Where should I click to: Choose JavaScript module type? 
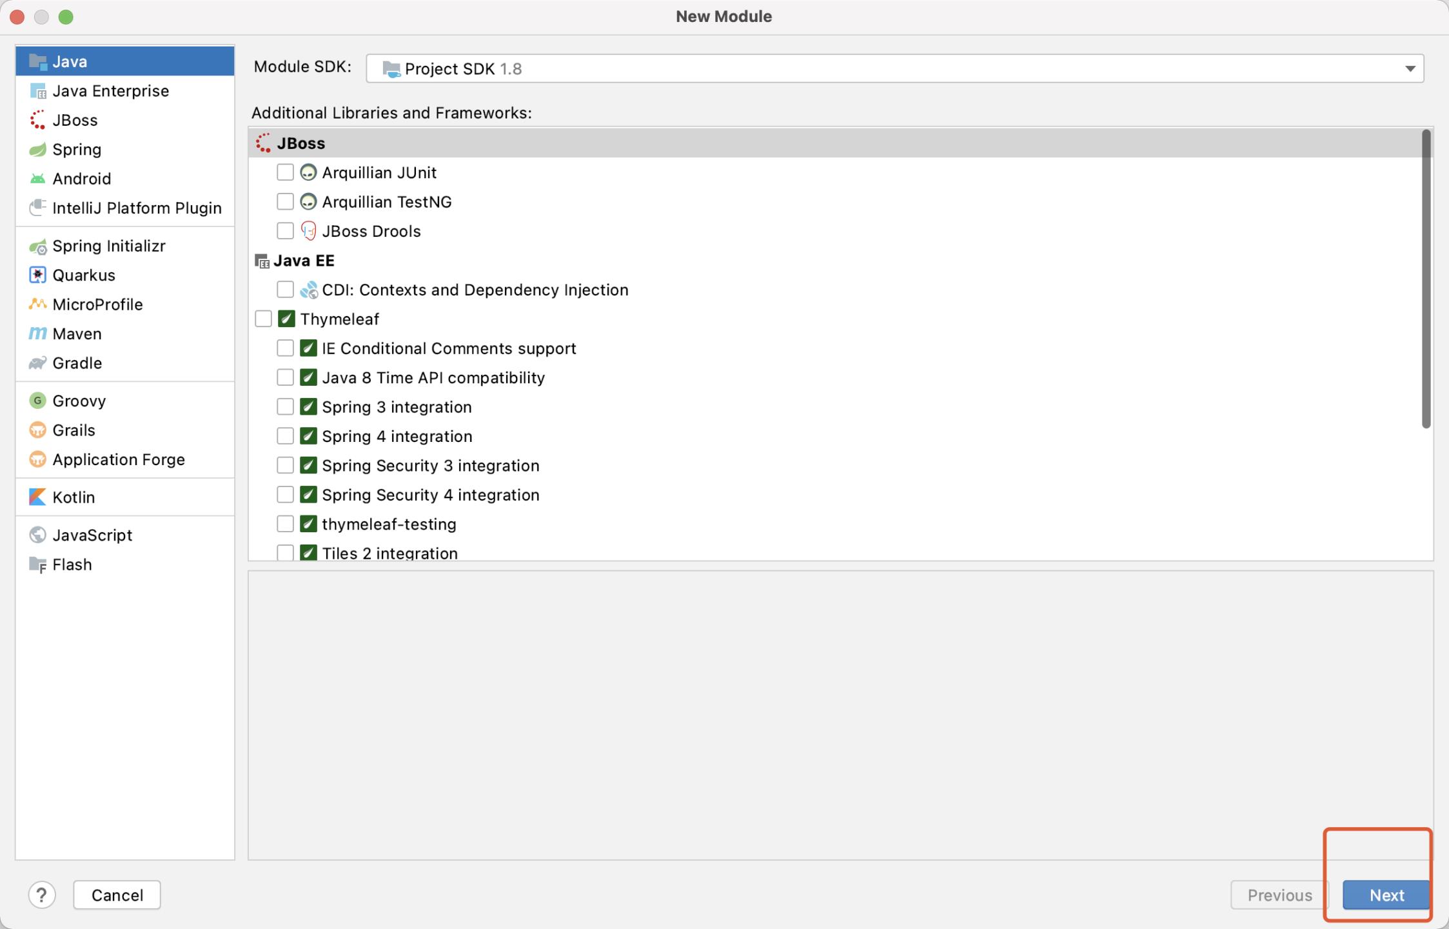pos(125,535)
